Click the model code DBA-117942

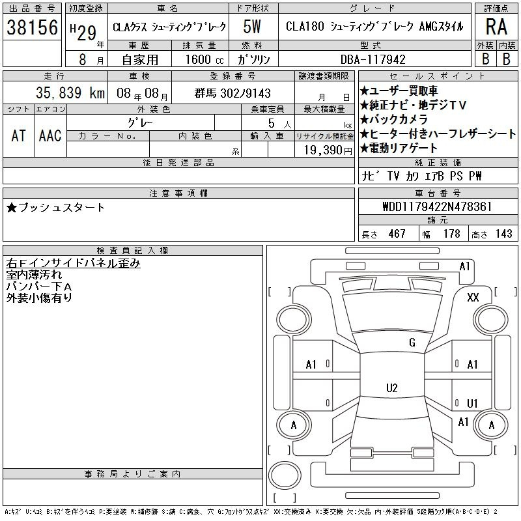(x=373, y=59)
